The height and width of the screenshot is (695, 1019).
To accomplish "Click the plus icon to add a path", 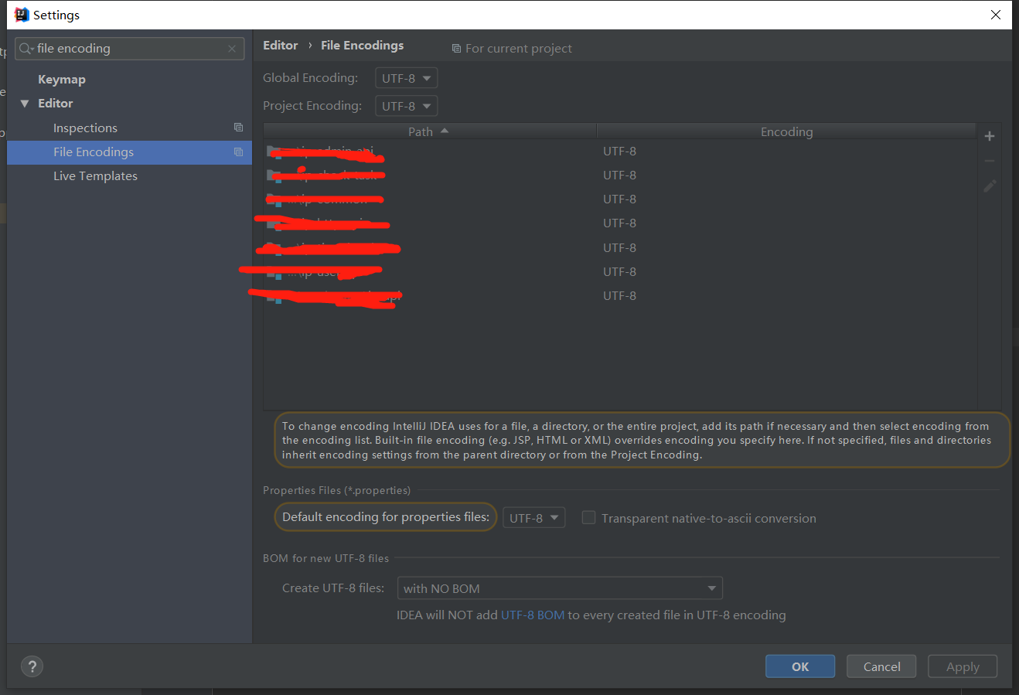I will (990, 135).
